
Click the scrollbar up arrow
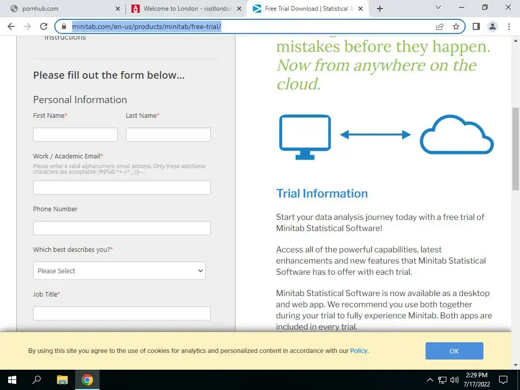(516, 41)
